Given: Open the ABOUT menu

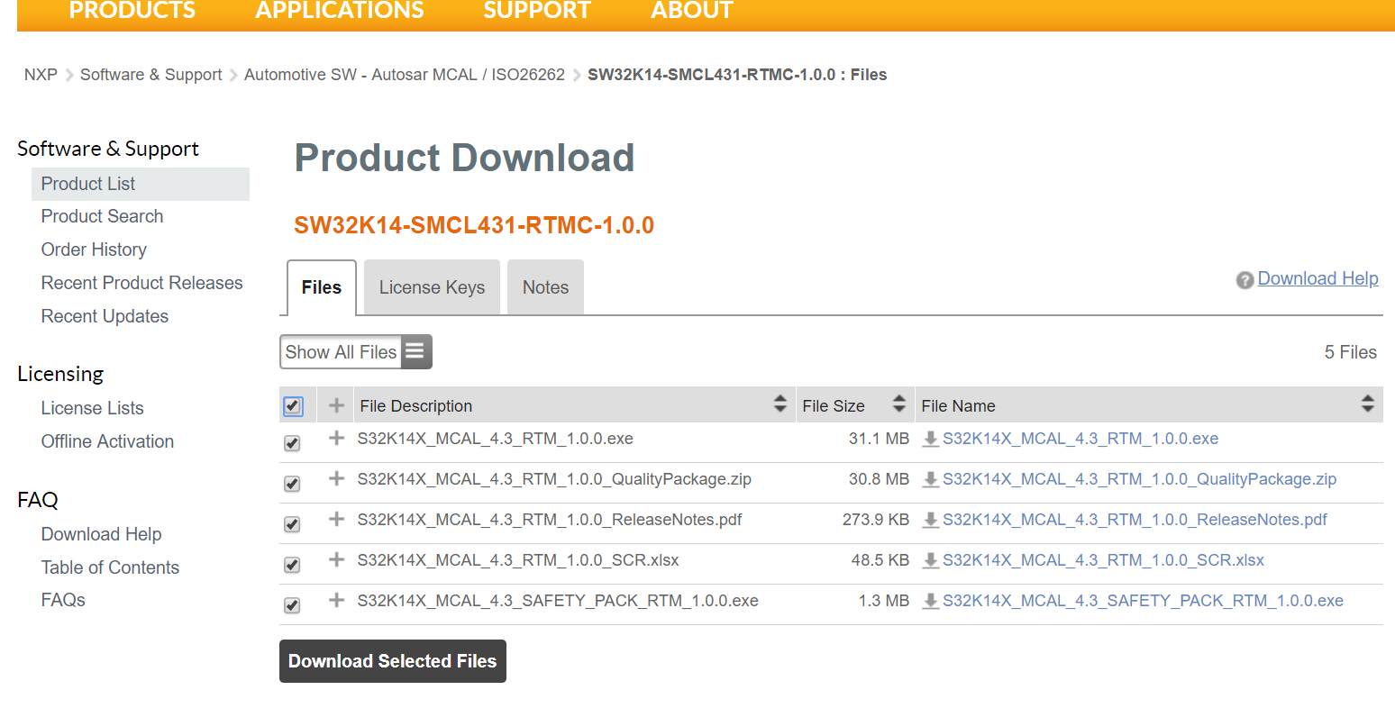Looking at the screenshot, I should [x=692, y=11].
